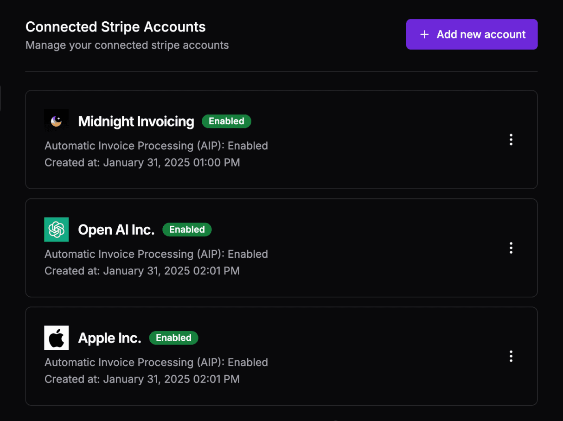Click the Enabled badge beside Apple Inc.
Viewport: 563px width, 421px height.
[173, 338]
